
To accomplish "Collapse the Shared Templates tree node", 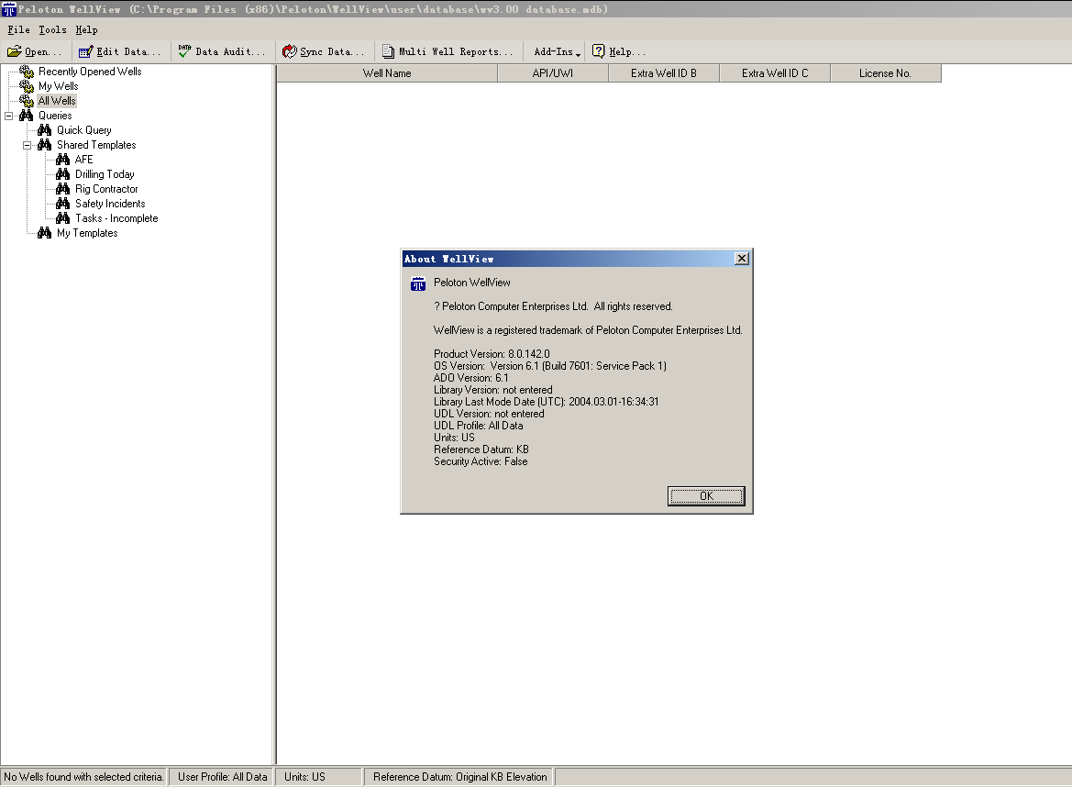I will (x=28, y=145).
